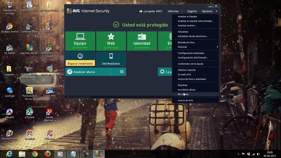The image size is (281, 158).
Task: Open the Soporte menu
Action: (192, 11)
